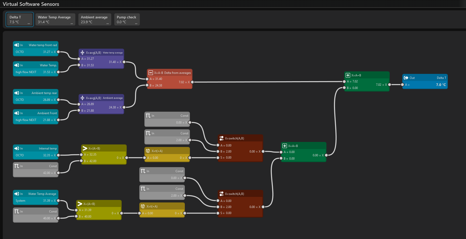Open the ellipsis menu on Delta T tab
Screen dimensions: 466x239
tap(29, 23)
